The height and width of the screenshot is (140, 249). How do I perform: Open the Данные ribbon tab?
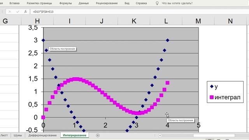[x=84, y=3]
